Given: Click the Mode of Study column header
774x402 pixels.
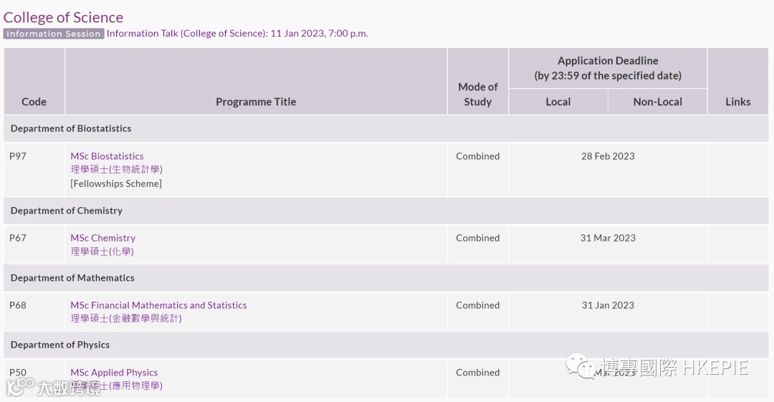Looking at the screenshot, I should point(477,94).
